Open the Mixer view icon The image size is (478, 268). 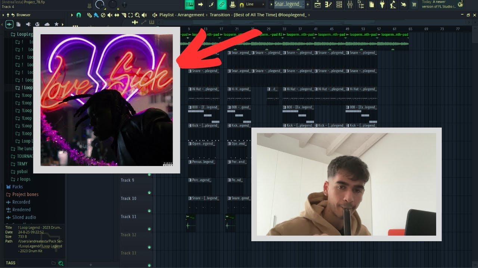[350, 4]
